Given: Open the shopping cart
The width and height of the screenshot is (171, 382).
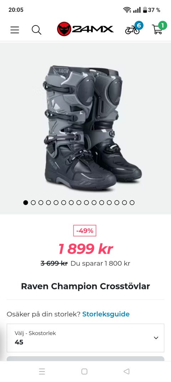Looking at the screenshot, I should [159, 28].
